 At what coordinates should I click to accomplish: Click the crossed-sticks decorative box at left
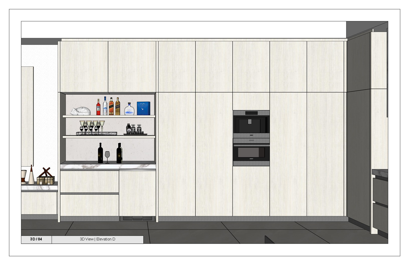click(46, 177)
